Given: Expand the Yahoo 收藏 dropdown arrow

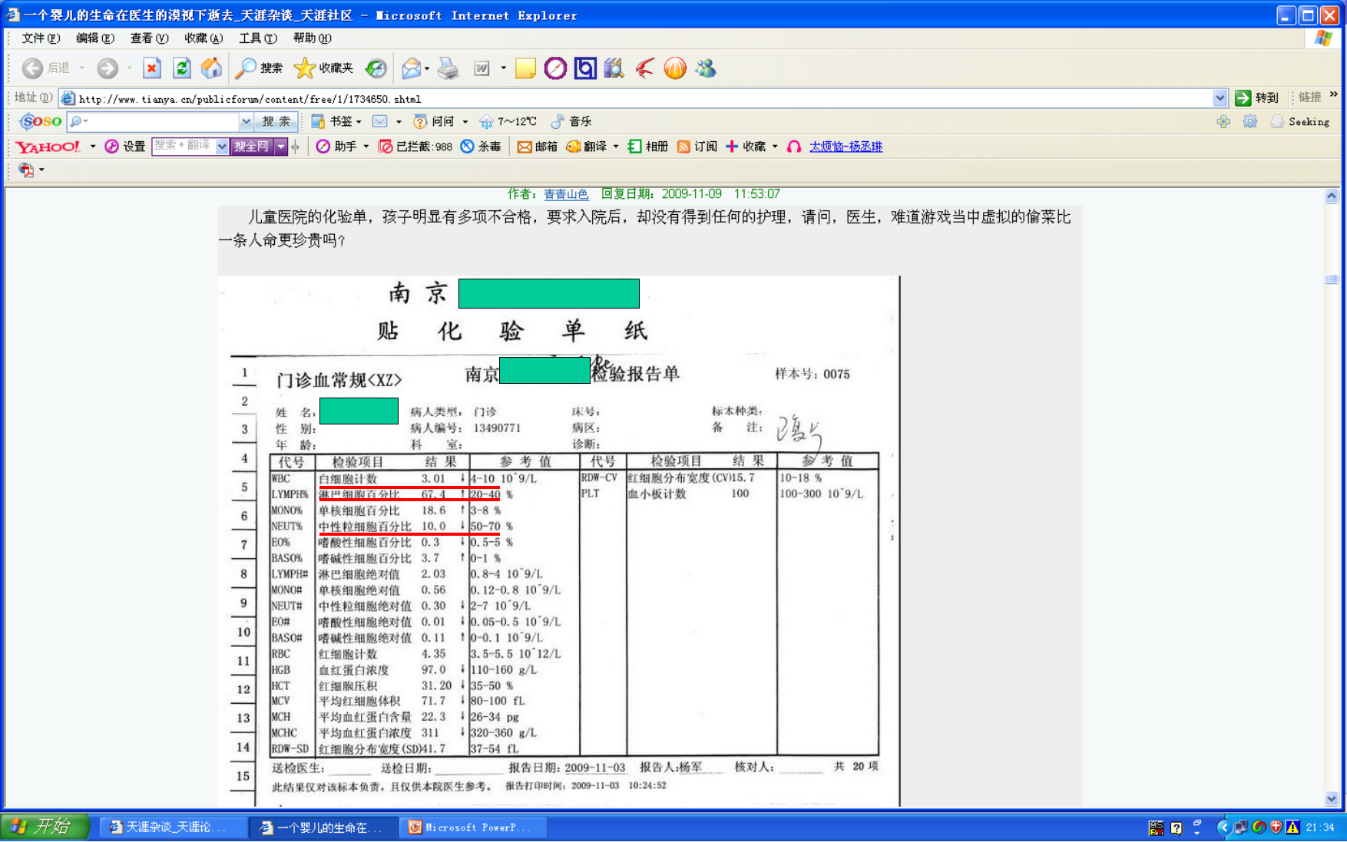Looking at the screenshot, I should pos(775,147).
